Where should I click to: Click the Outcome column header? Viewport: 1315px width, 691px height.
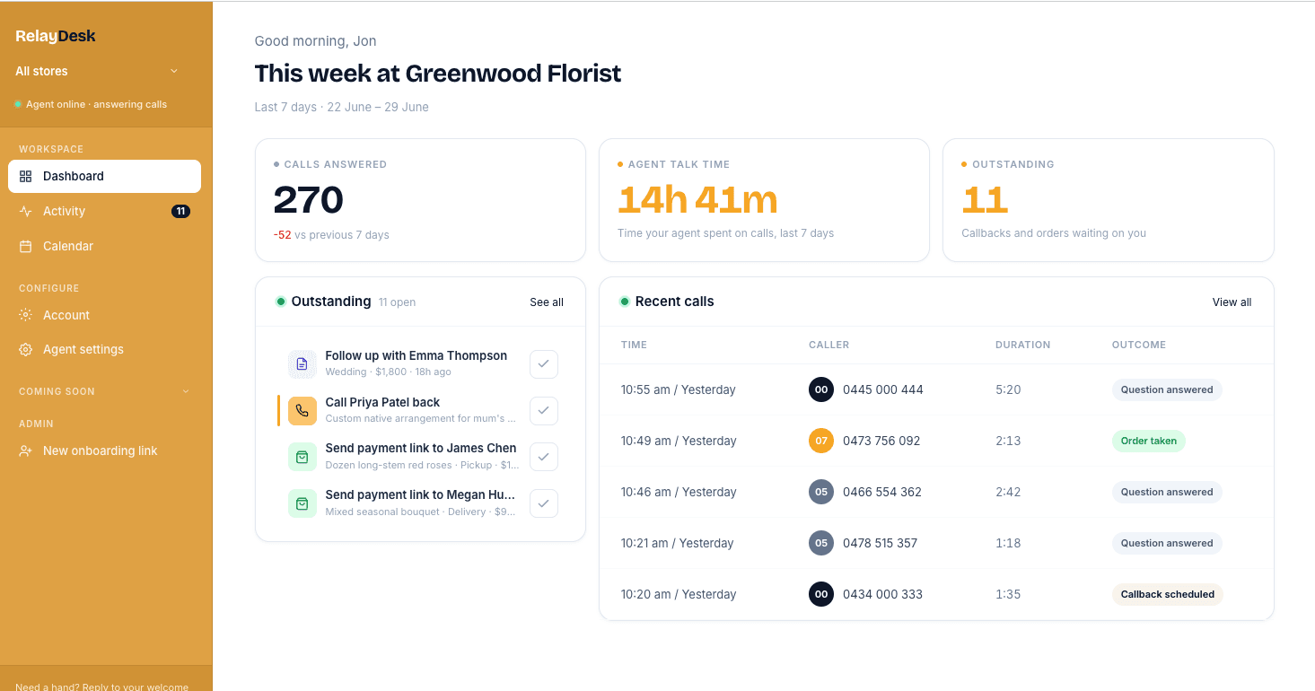coord(1139,345)
